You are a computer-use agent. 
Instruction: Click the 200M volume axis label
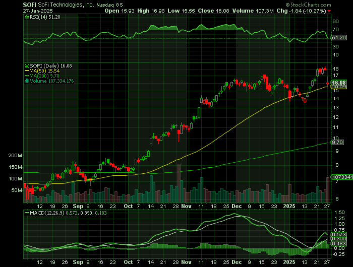tap(15, 156)
